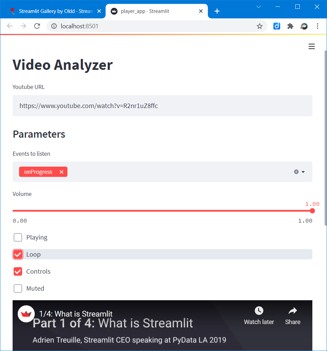This screenshot has height=351, width=327.
Task: Click the Volume slider handle
Action: pyautogui.click(x=312, y=211)
